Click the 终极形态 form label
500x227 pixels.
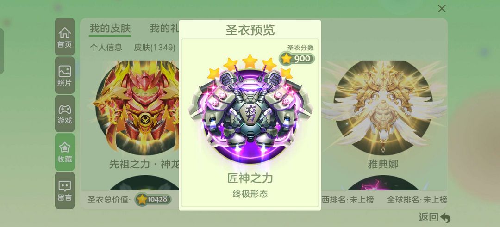point(250,194)
